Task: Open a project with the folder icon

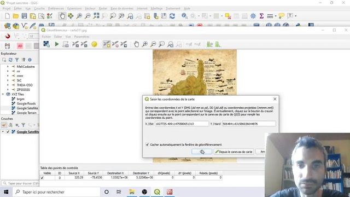Action: click(16, 16)
